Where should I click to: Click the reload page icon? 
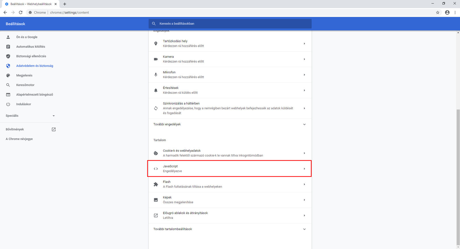pos(21,12)
